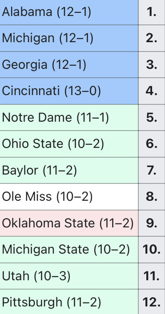Image resolution: width=165 pixels, height=314 pixels.
Task: Select the rank number 4. cell
Action: [x=152, y=91]
